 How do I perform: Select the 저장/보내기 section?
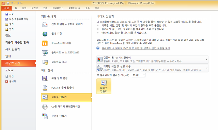pyautogui.click(x=19, y=63)
